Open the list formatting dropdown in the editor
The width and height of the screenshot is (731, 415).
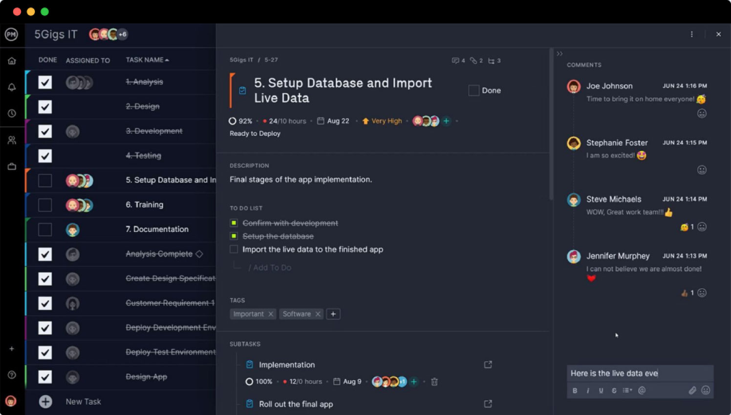click(628, 391)
